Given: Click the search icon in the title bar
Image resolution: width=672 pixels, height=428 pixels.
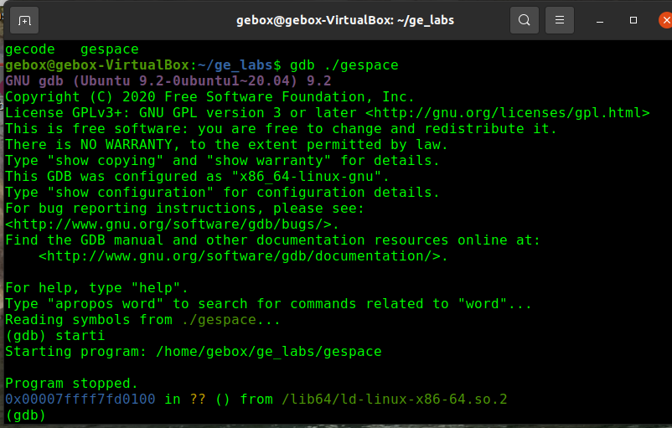Looking at the screenshot, I should point(525,19).
